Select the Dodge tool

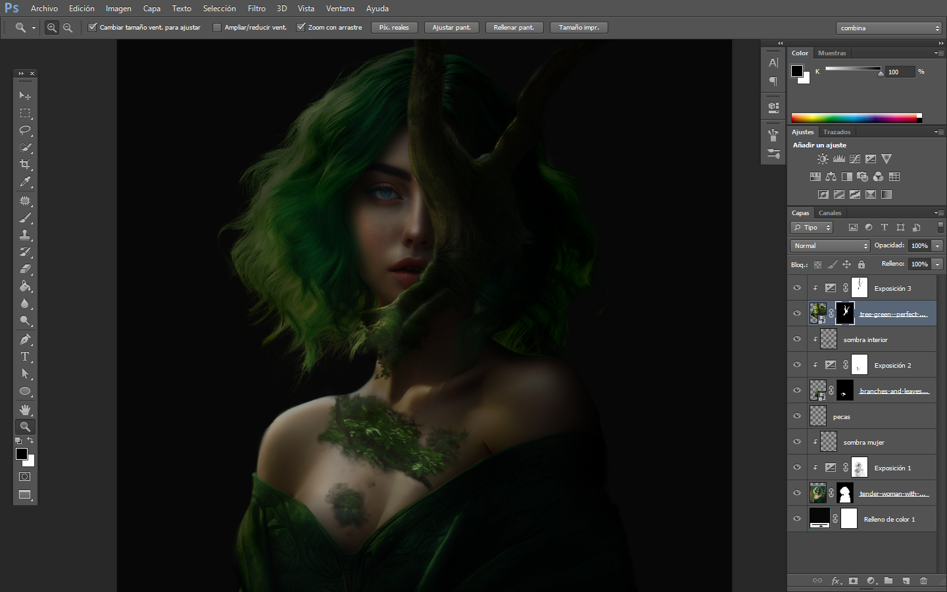(x=25, y=321)
